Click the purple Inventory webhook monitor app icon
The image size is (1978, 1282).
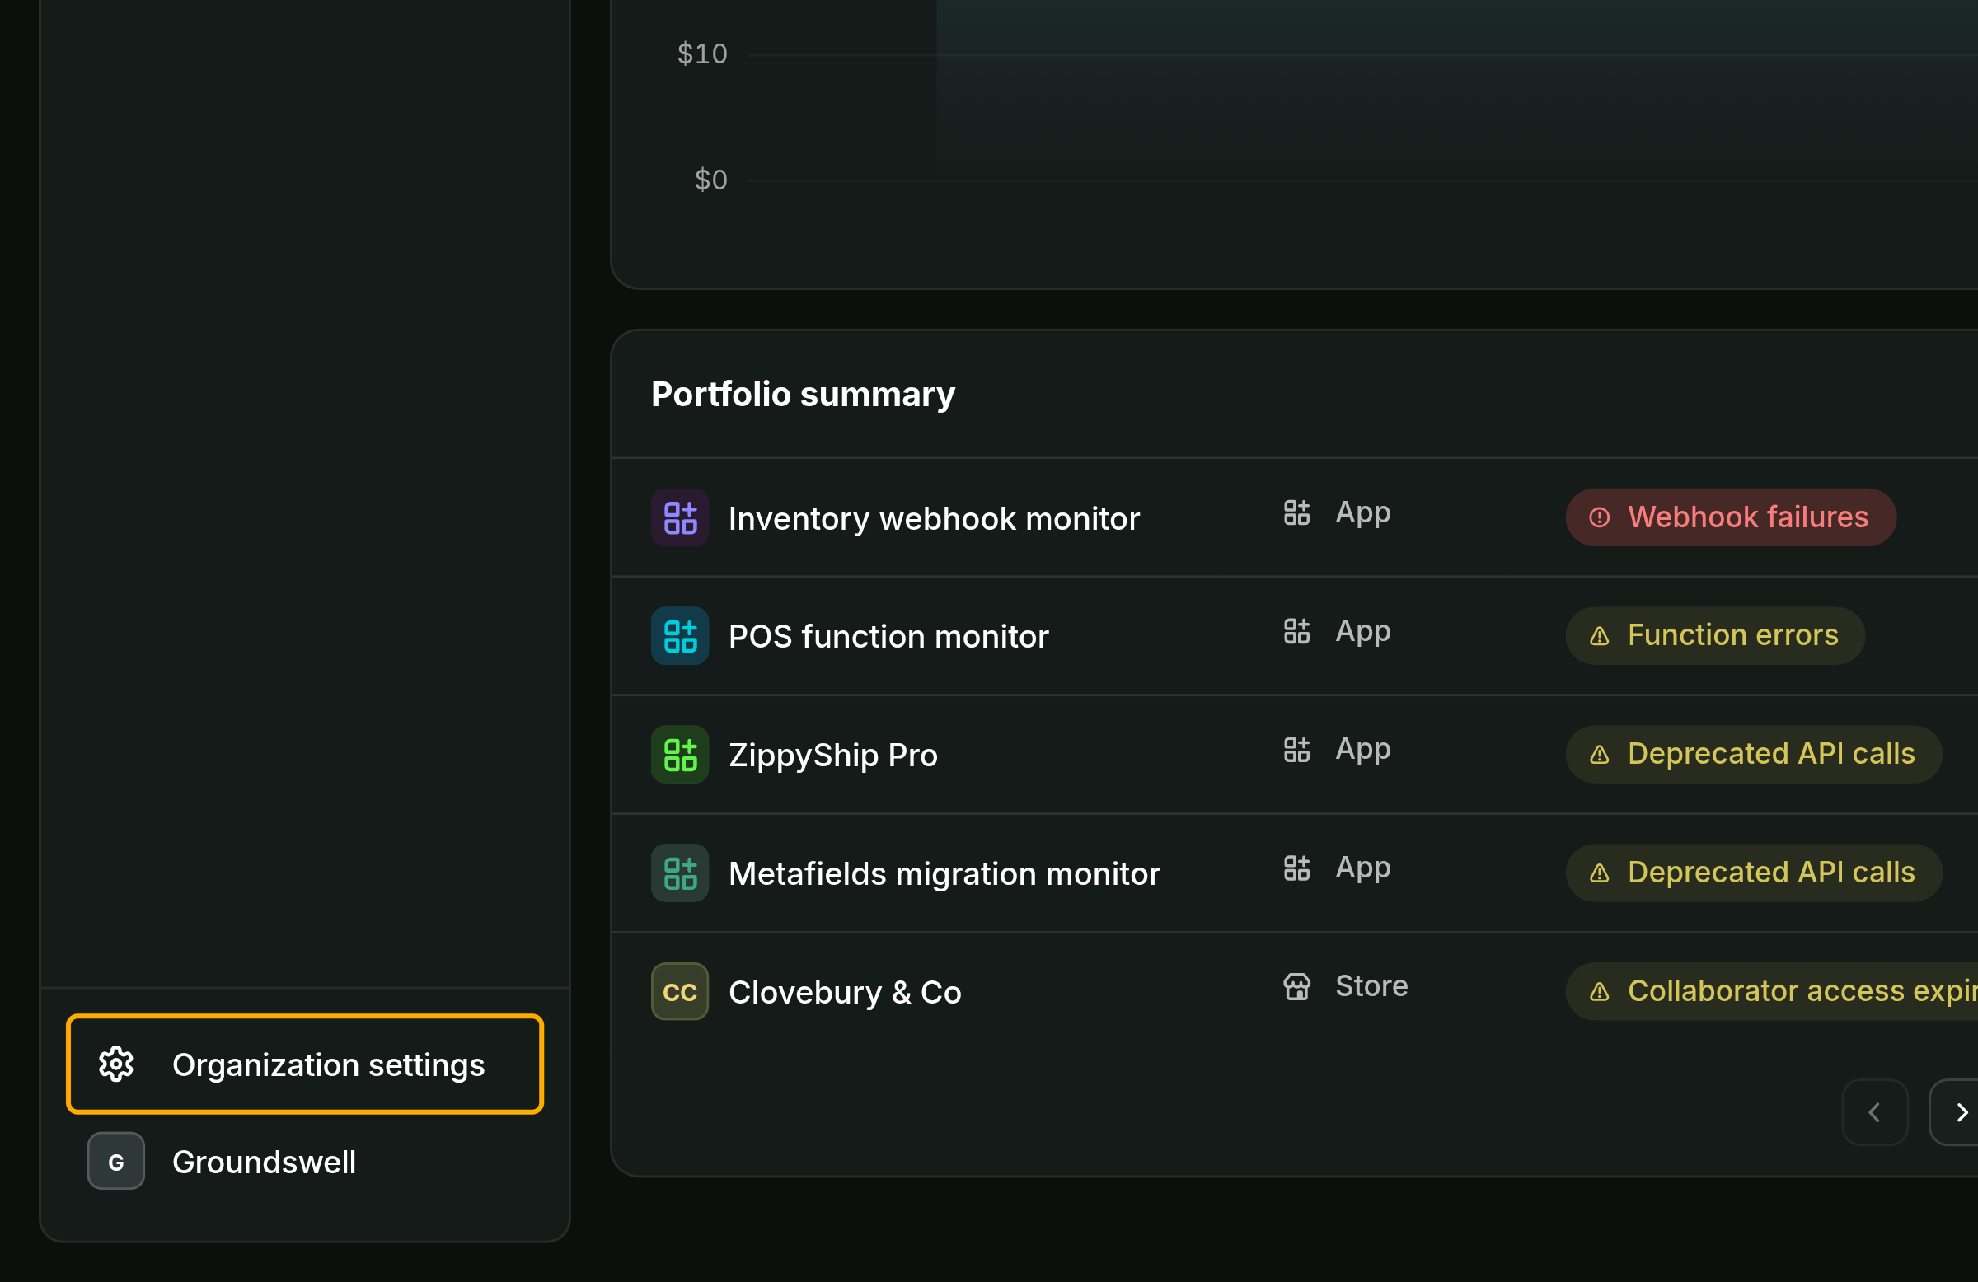pos(680,517)
